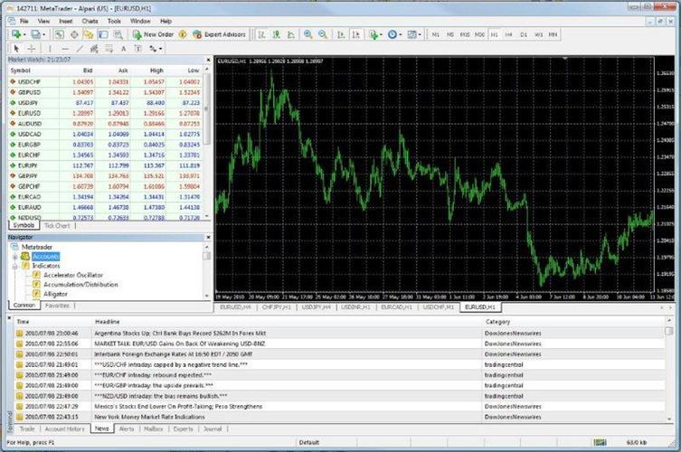681x452 pixels.
Task: Toggle the Terminal panel icon
Action: [x=103, y=34]
